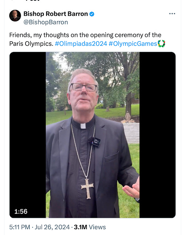Open the Bishop Robert Barron display name
Screen dimensions: 186x235
point(56,14)
